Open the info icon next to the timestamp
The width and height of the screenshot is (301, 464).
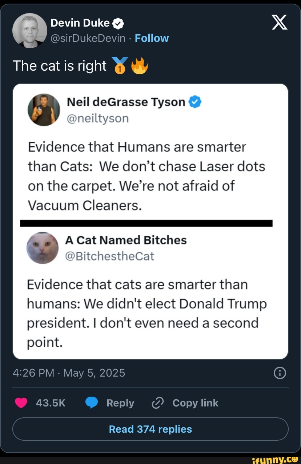pyautogui.click(x=280, y=373)
